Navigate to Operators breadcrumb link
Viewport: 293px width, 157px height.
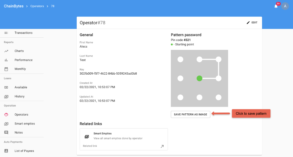tap(37, 6)
